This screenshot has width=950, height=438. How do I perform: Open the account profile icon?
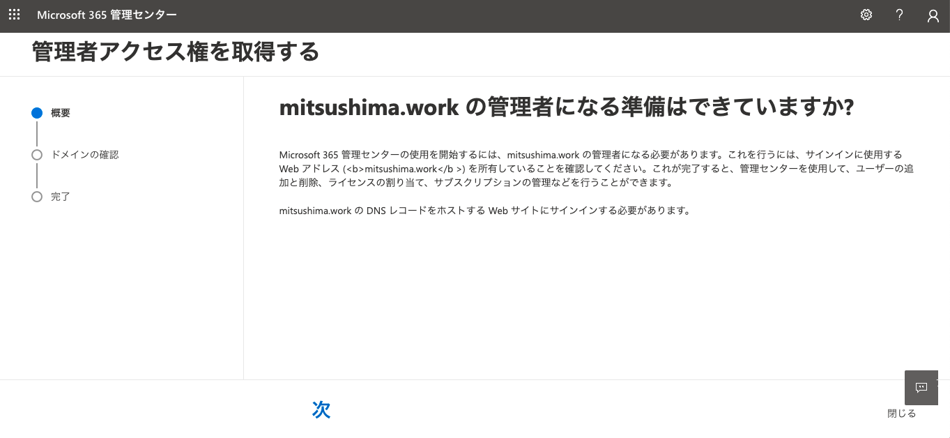pyautogui.click(x=933, y=16)
